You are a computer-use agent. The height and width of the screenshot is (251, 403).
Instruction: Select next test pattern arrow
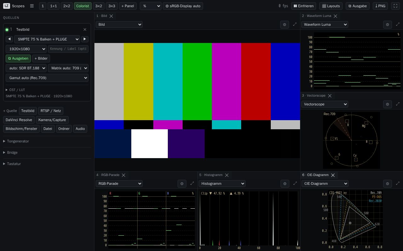tap(85, 39)
